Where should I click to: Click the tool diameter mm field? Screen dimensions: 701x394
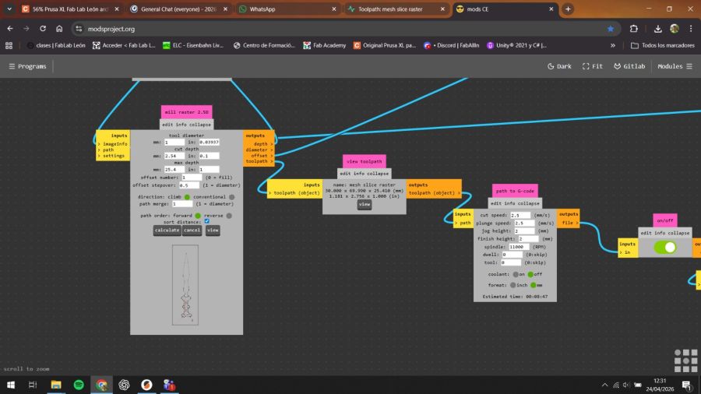[174, 142]
